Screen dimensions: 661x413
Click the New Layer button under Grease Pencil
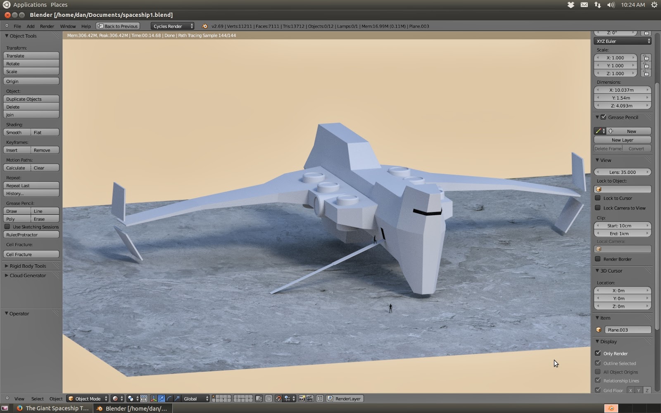pyautogui.click(x=622, y=140)
